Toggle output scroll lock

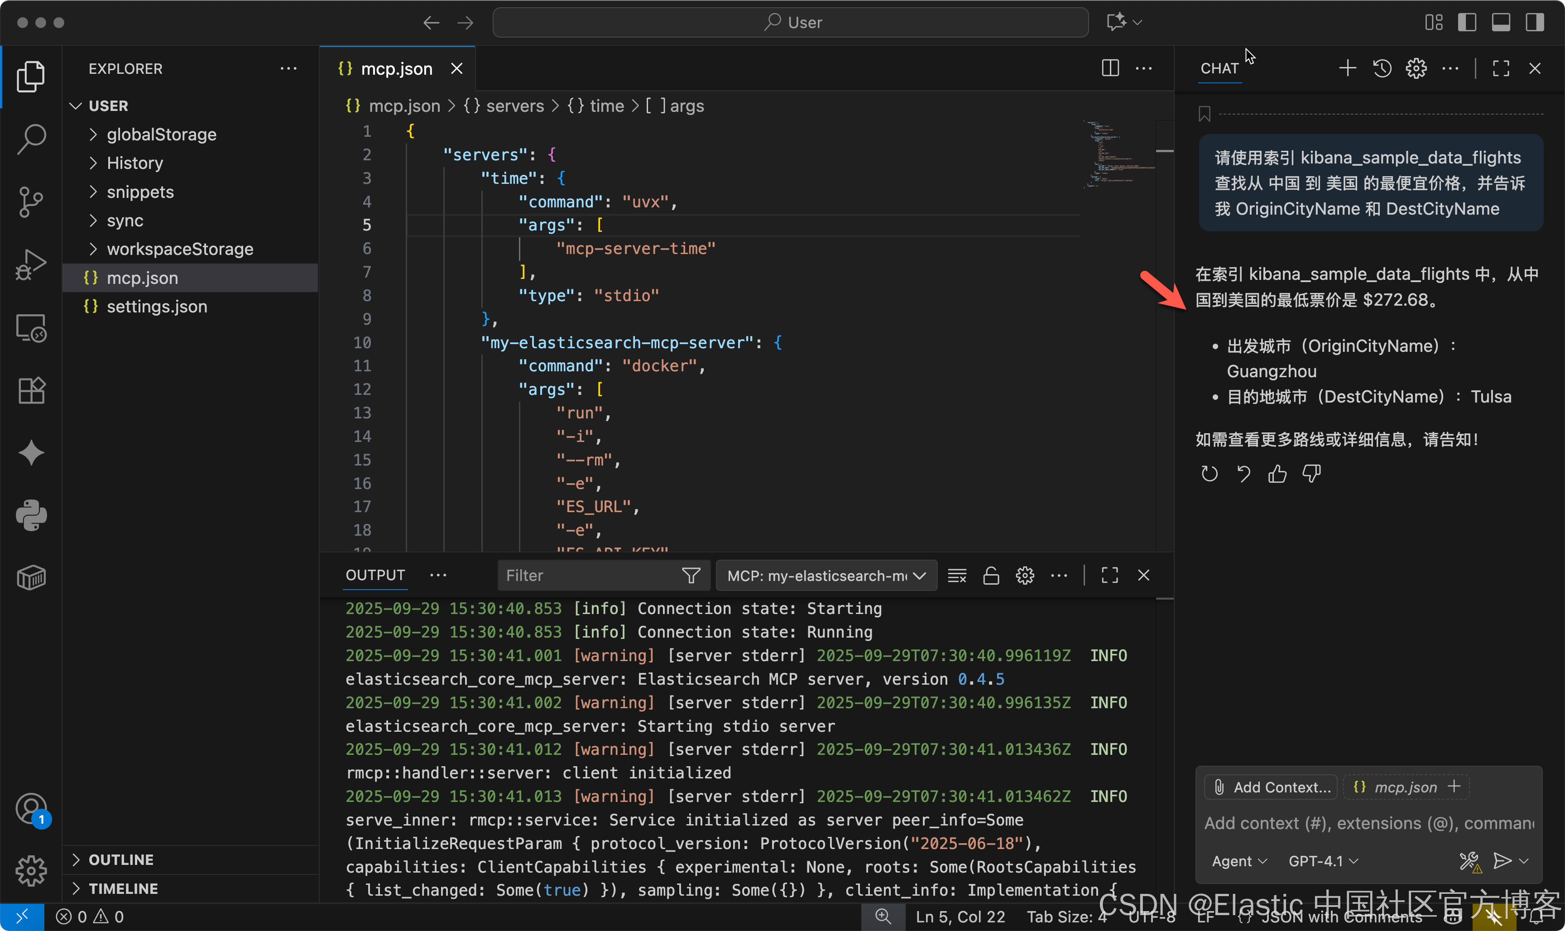(991, 575)
